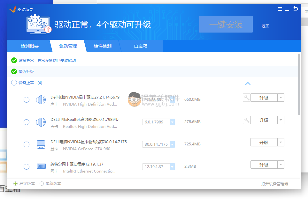Click speaker icon of NVIDIA High Definition Audio
Screen dimensions: 308x199
(x=41, y=100)
